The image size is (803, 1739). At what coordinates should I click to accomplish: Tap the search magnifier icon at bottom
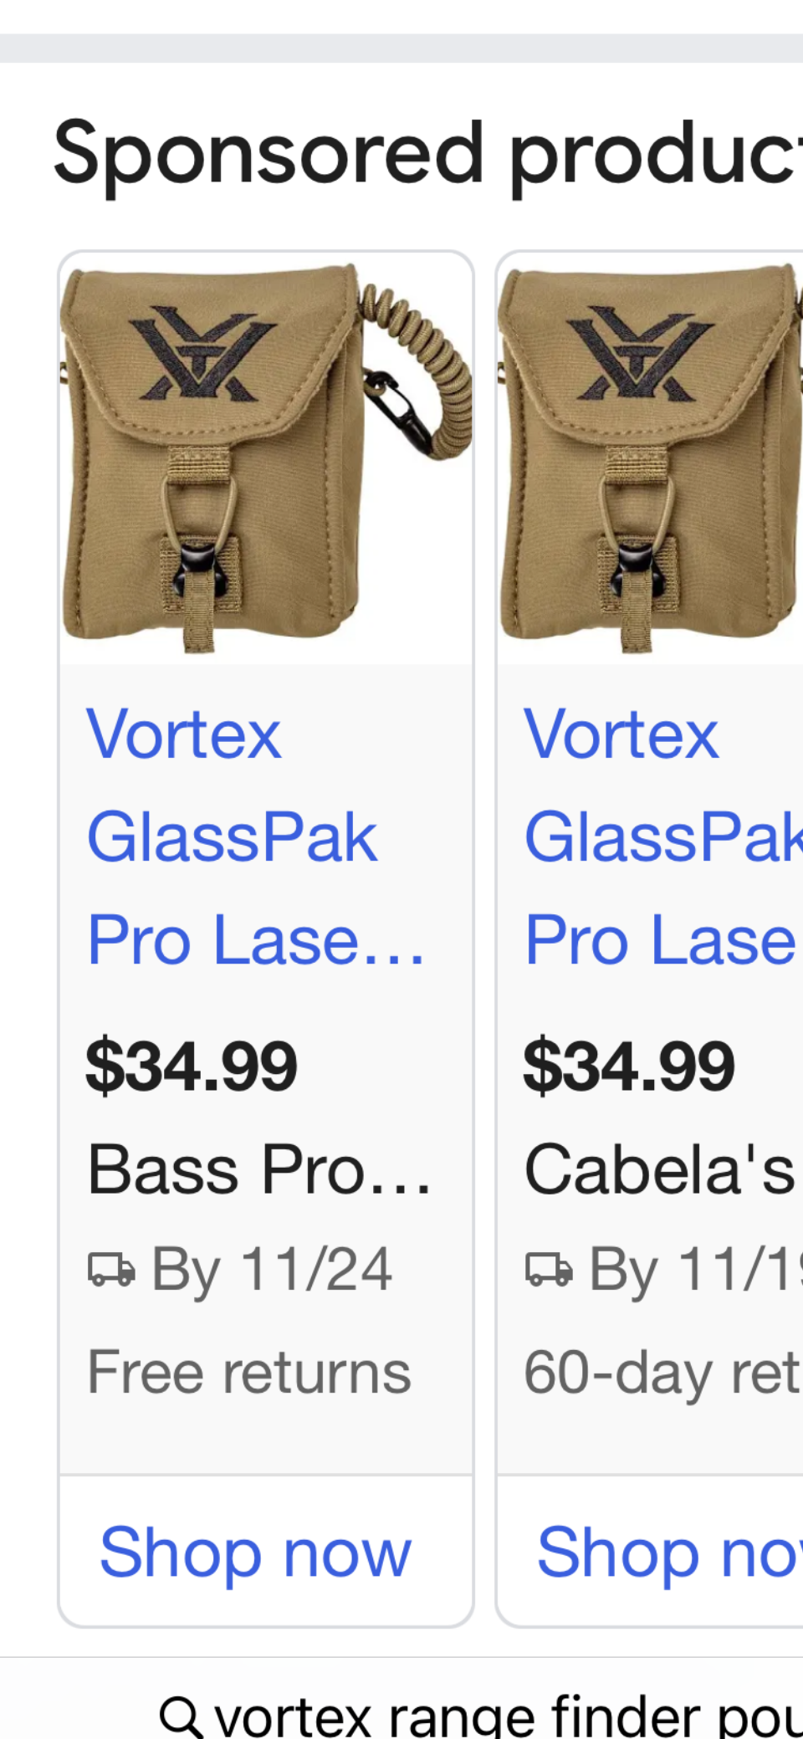181,1716
